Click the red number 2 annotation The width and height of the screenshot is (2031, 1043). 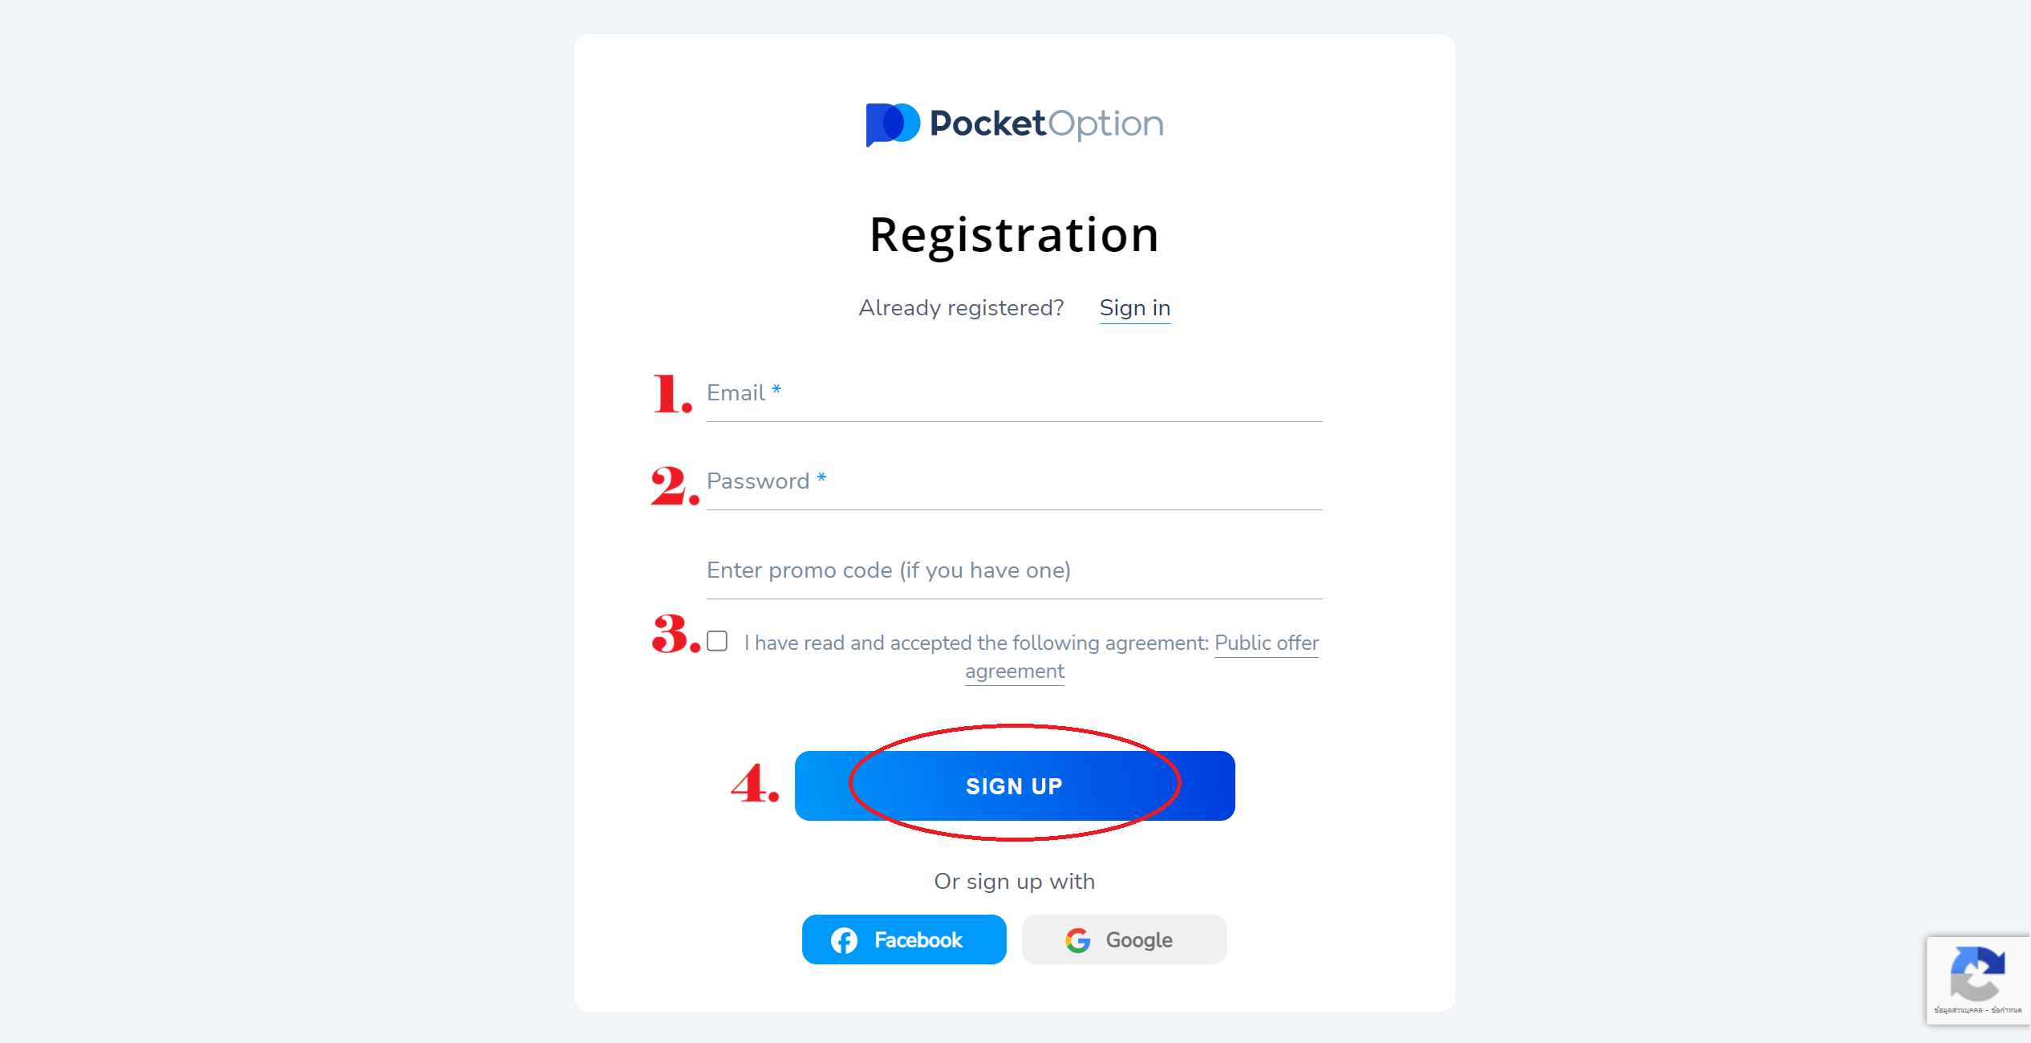coord(675,485)
